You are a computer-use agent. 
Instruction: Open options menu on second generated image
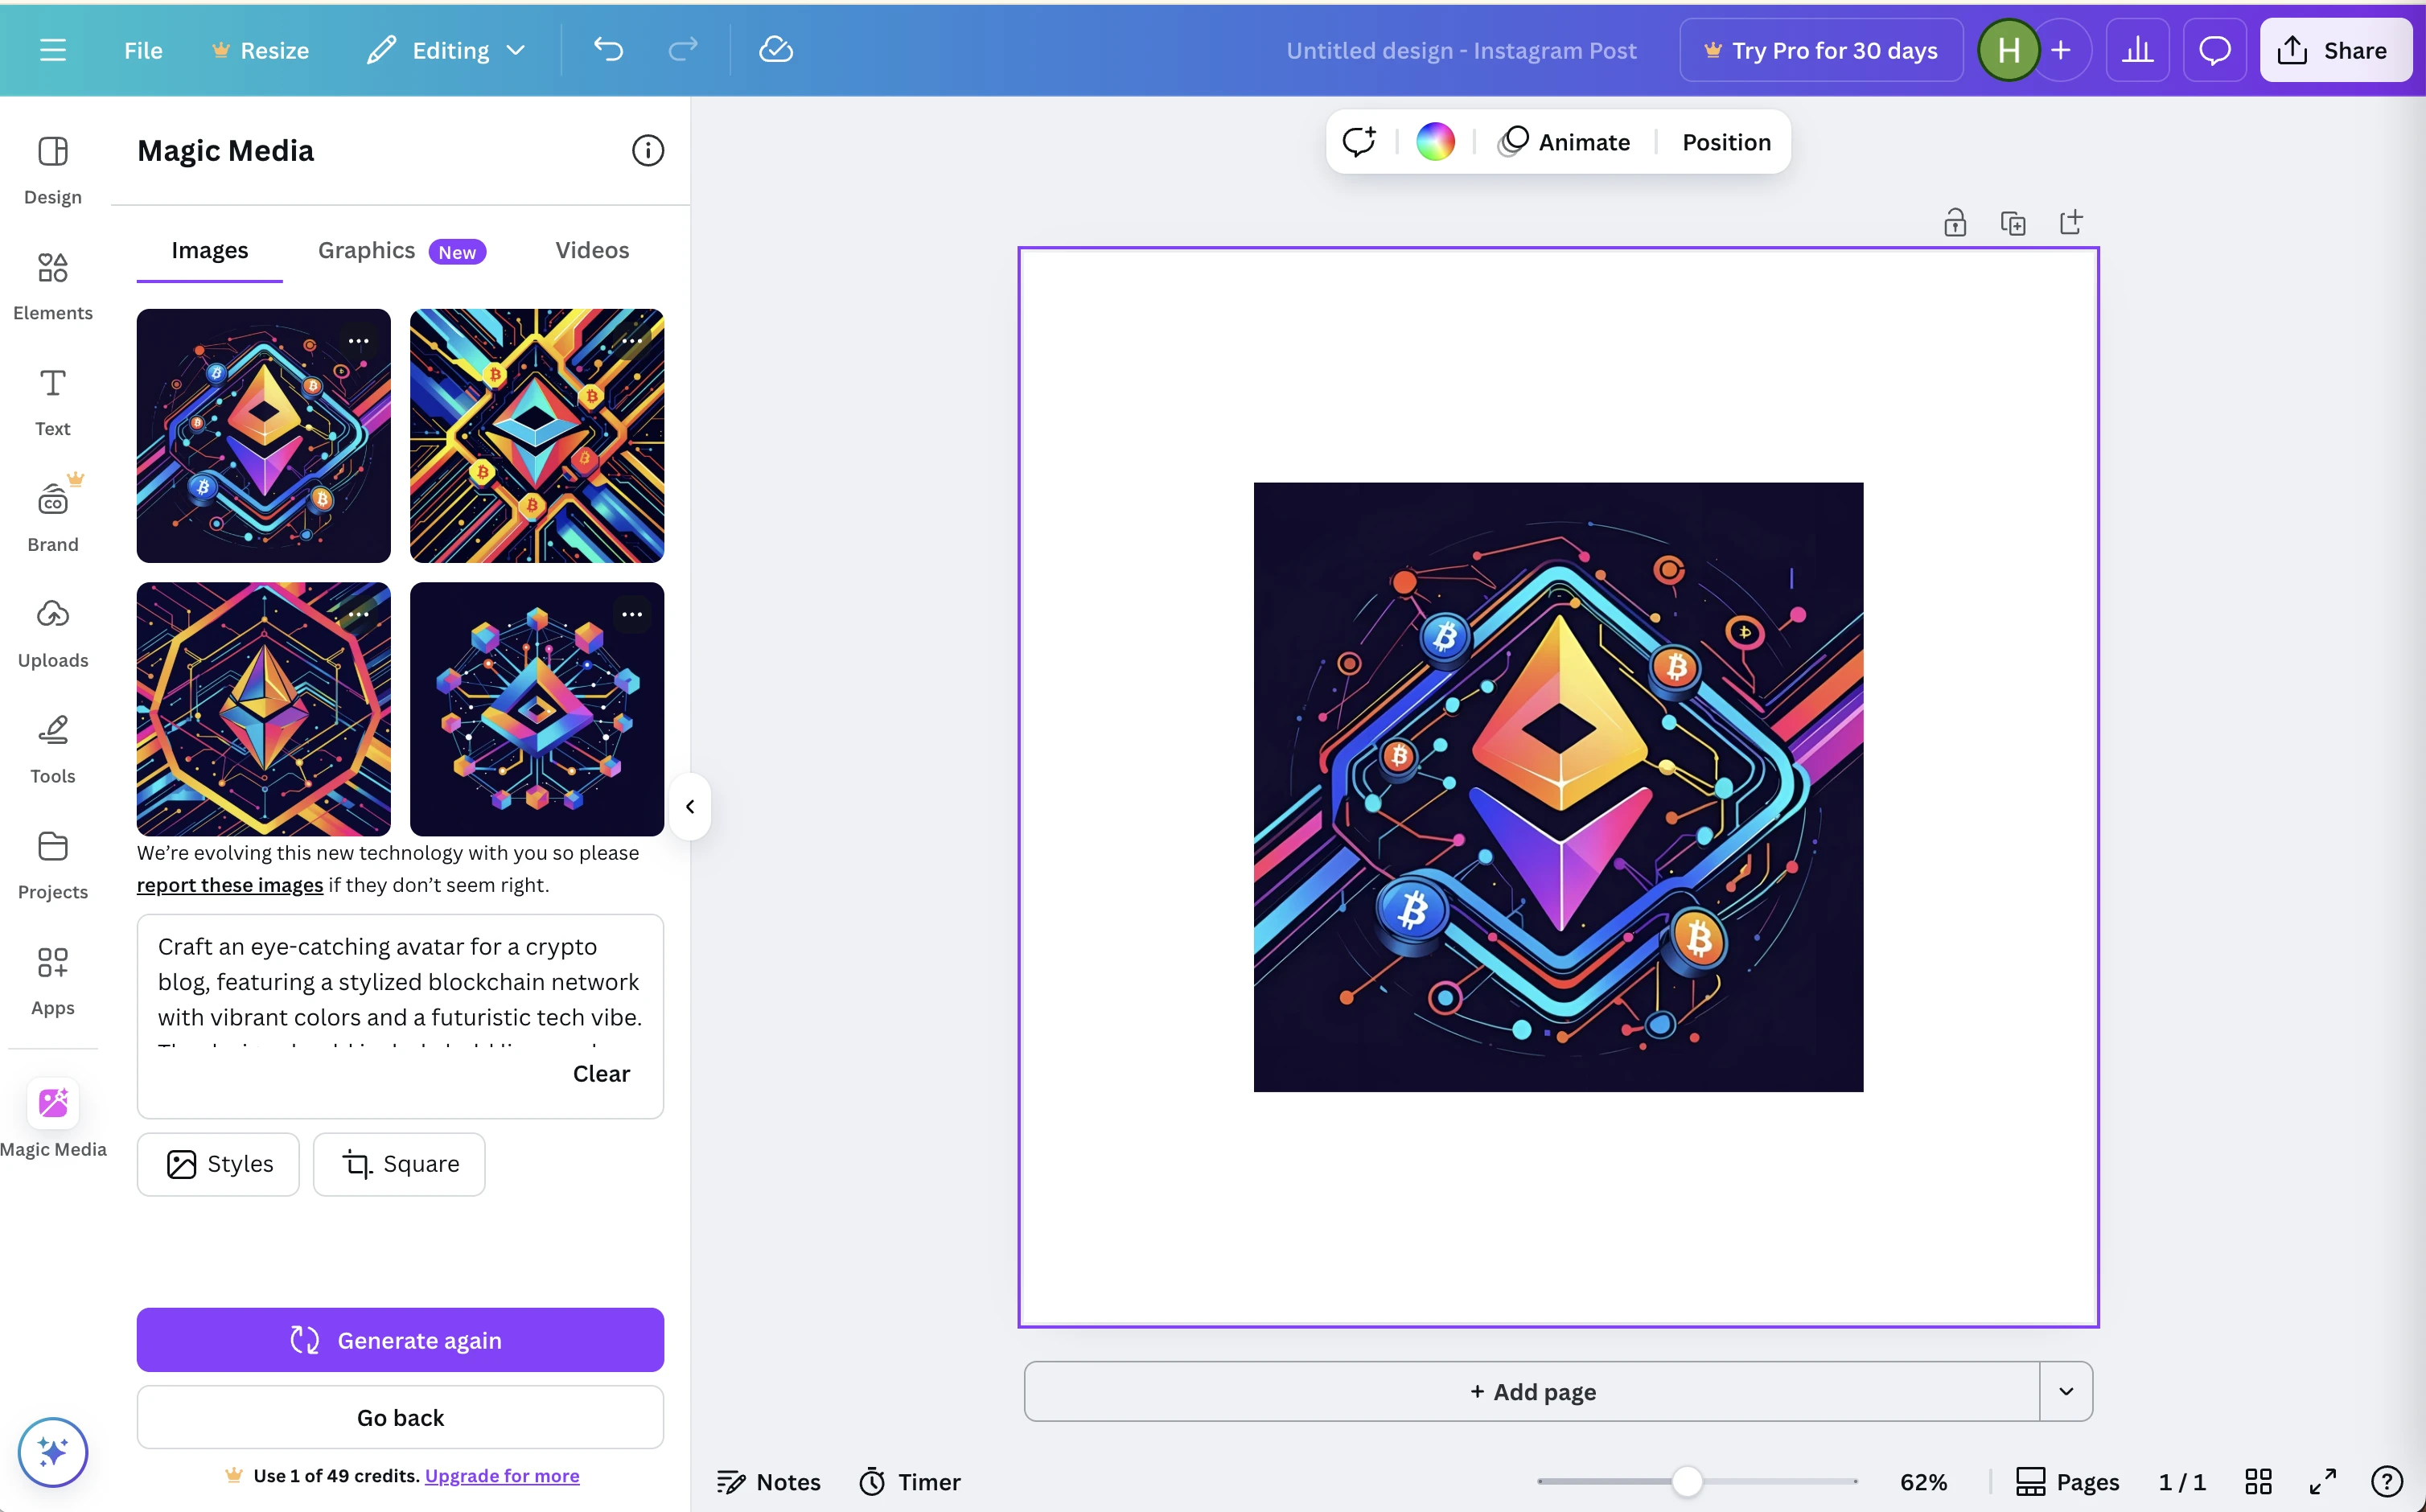[x=632, y=341]
